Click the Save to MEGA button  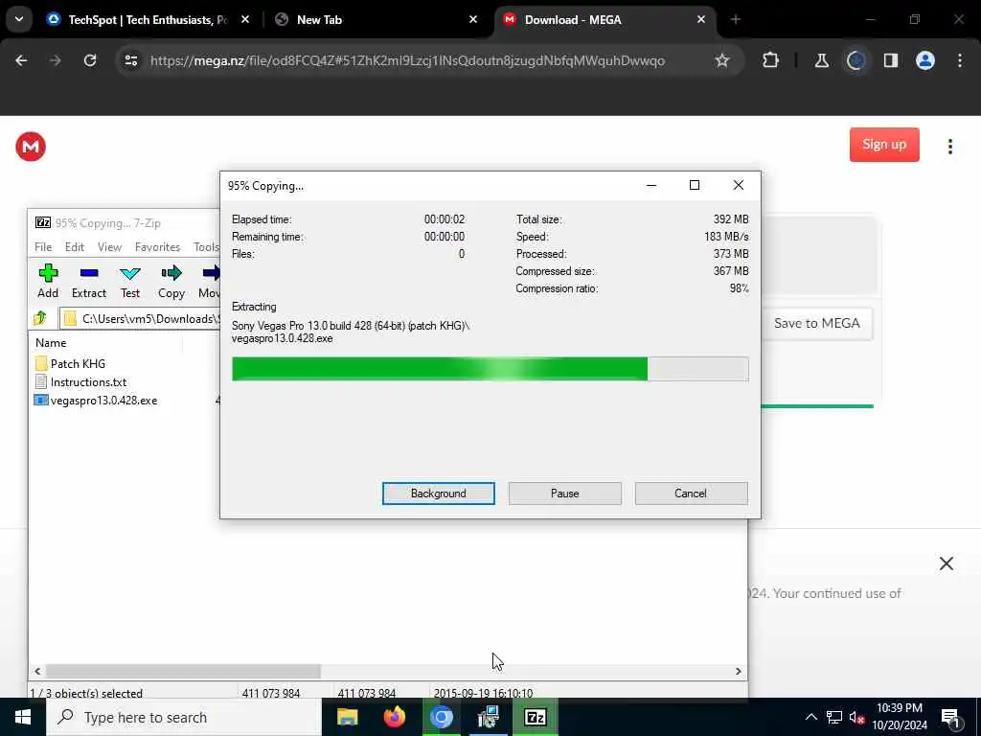816,324
